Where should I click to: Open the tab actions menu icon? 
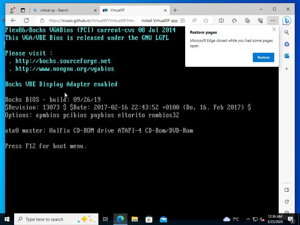point(23,10)
